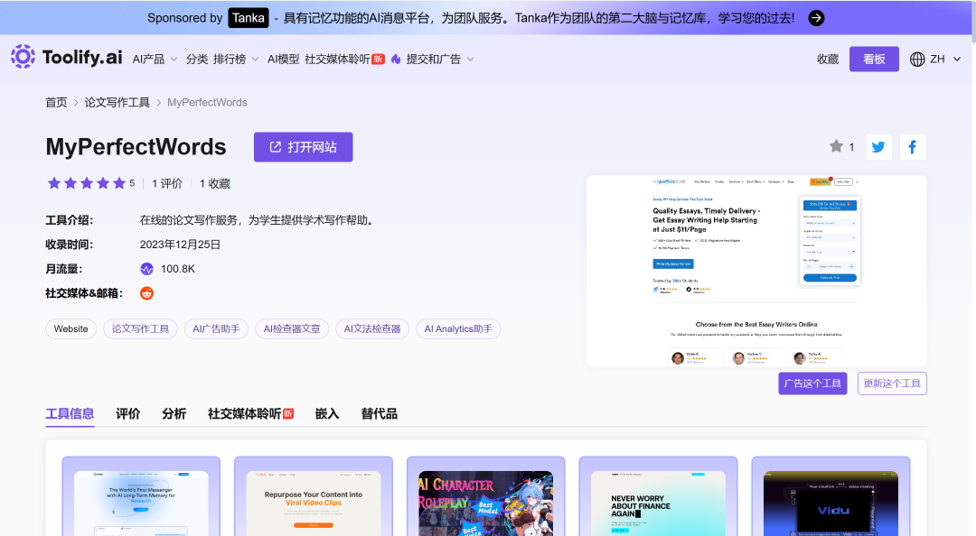Open the 分类 menu

(x=197, y=59)
